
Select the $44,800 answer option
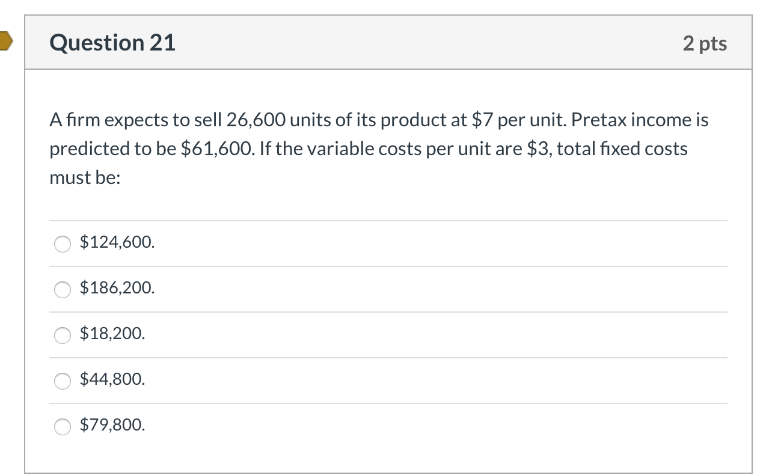point(62,381)
